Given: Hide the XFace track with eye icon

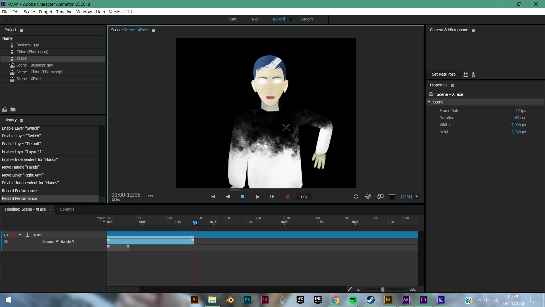Looking at the screenshot, I should pos(6,235).
